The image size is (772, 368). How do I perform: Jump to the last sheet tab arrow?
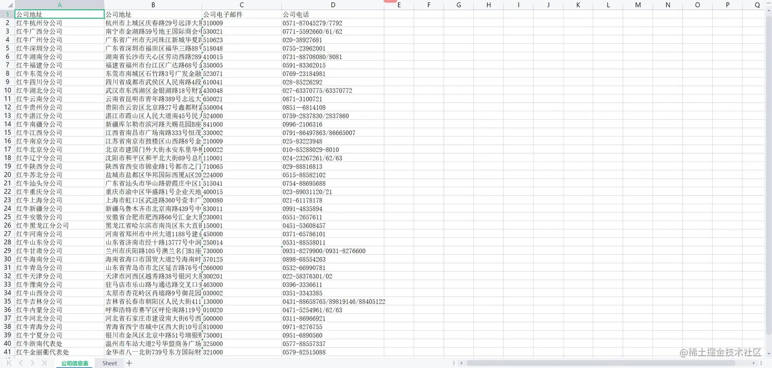(44, 363)
